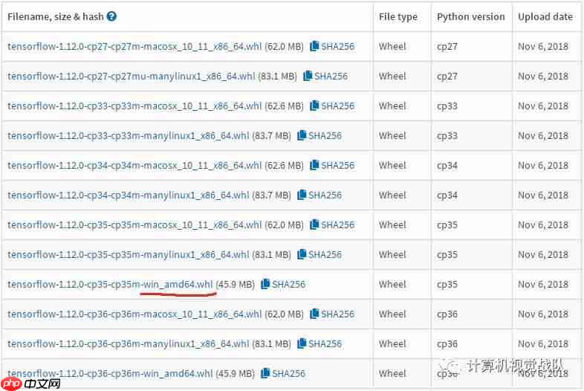
Task: Download tensorflow-1.12.0-cp33-cp33m-macosx_10_11_x86_64.whl
Action: 134,106
